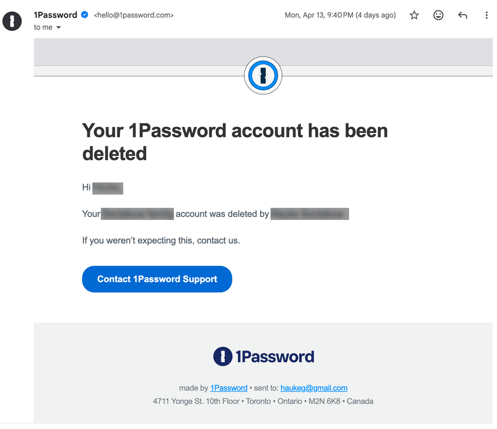Click the Mon, Apr 13 timestamp

point(340,15)
